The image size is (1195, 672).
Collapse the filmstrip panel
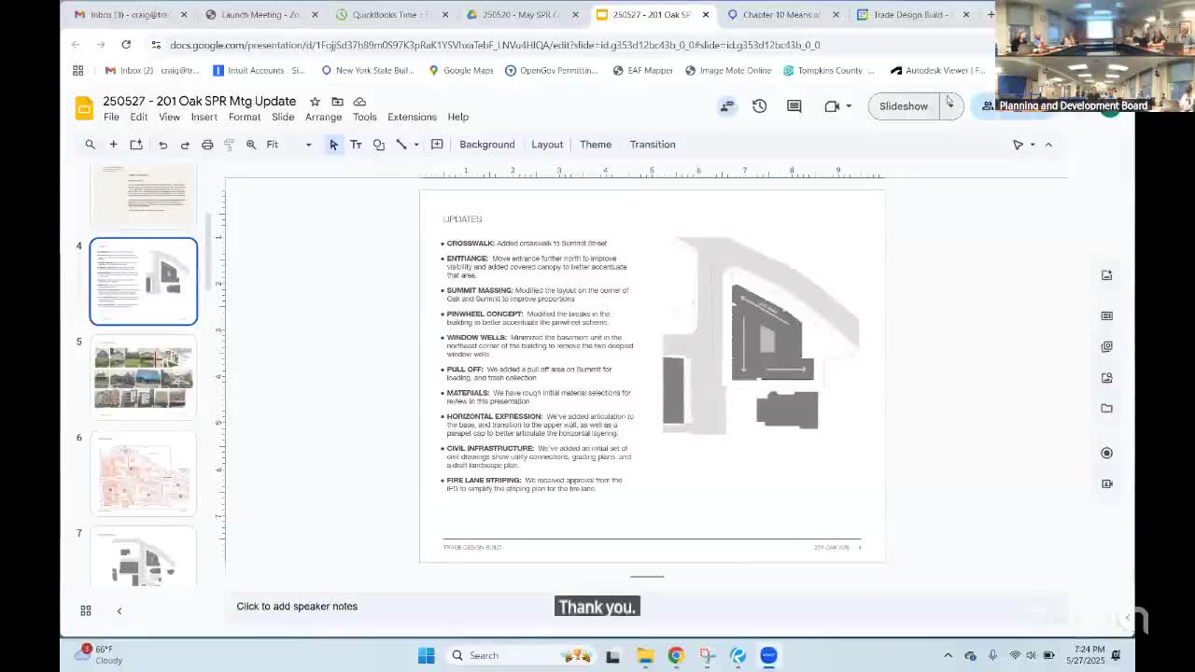tap(119, 610)
